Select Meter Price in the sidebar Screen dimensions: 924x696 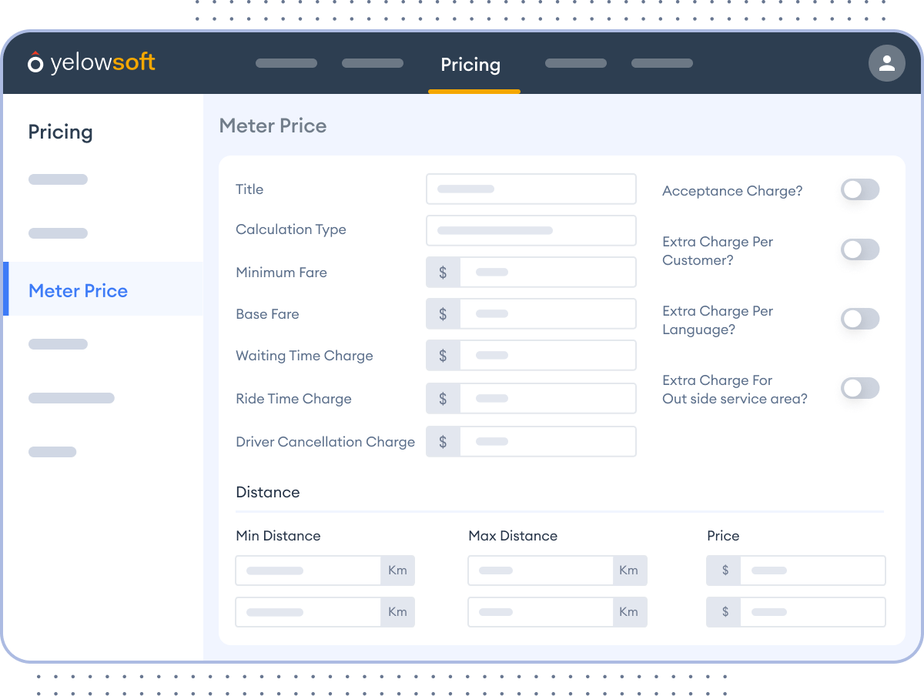coord(78,290)
